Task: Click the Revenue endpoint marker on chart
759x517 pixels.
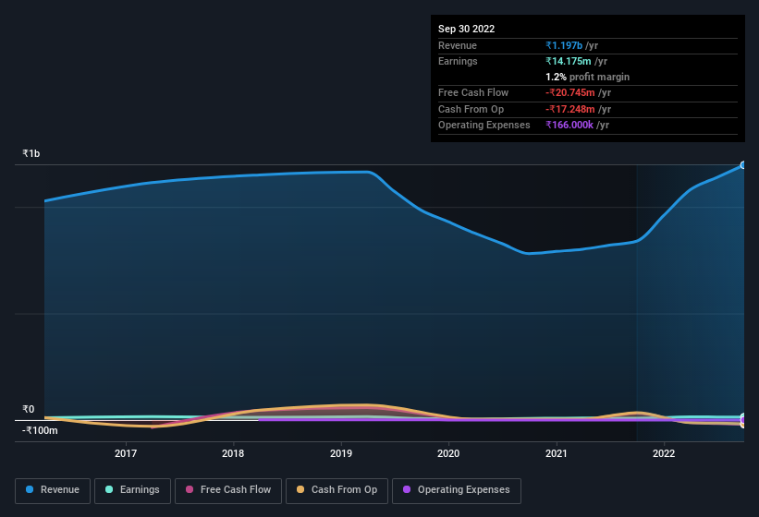Action: [x=743, y=165]
